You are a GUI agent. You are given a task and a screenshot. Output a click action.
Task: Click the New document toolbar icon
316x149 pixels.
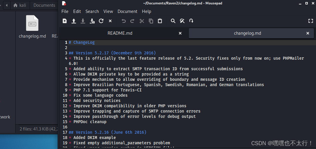[65, 21]
